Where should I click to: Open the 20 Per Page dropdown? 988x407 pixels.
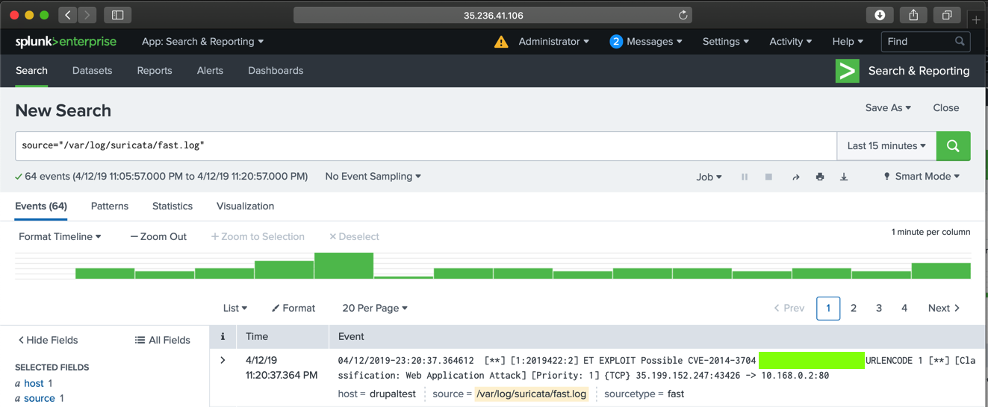[x=375, y=308]
